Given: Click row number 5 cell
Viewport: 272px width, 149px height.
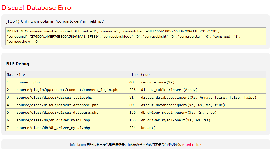Looking at the screenshot, I should click(10, 112).
